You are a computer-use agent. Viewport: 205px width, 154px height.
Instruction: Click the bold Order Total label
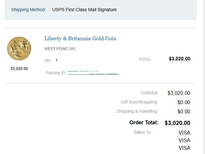coord(144,122)
